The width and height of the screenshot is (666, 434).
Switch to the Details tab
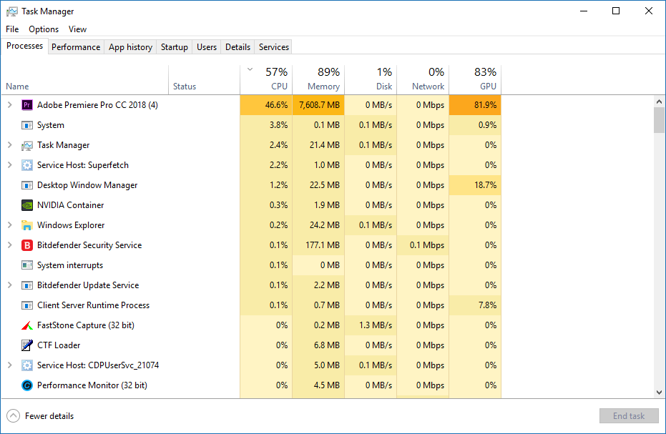(x=237, y=46)
